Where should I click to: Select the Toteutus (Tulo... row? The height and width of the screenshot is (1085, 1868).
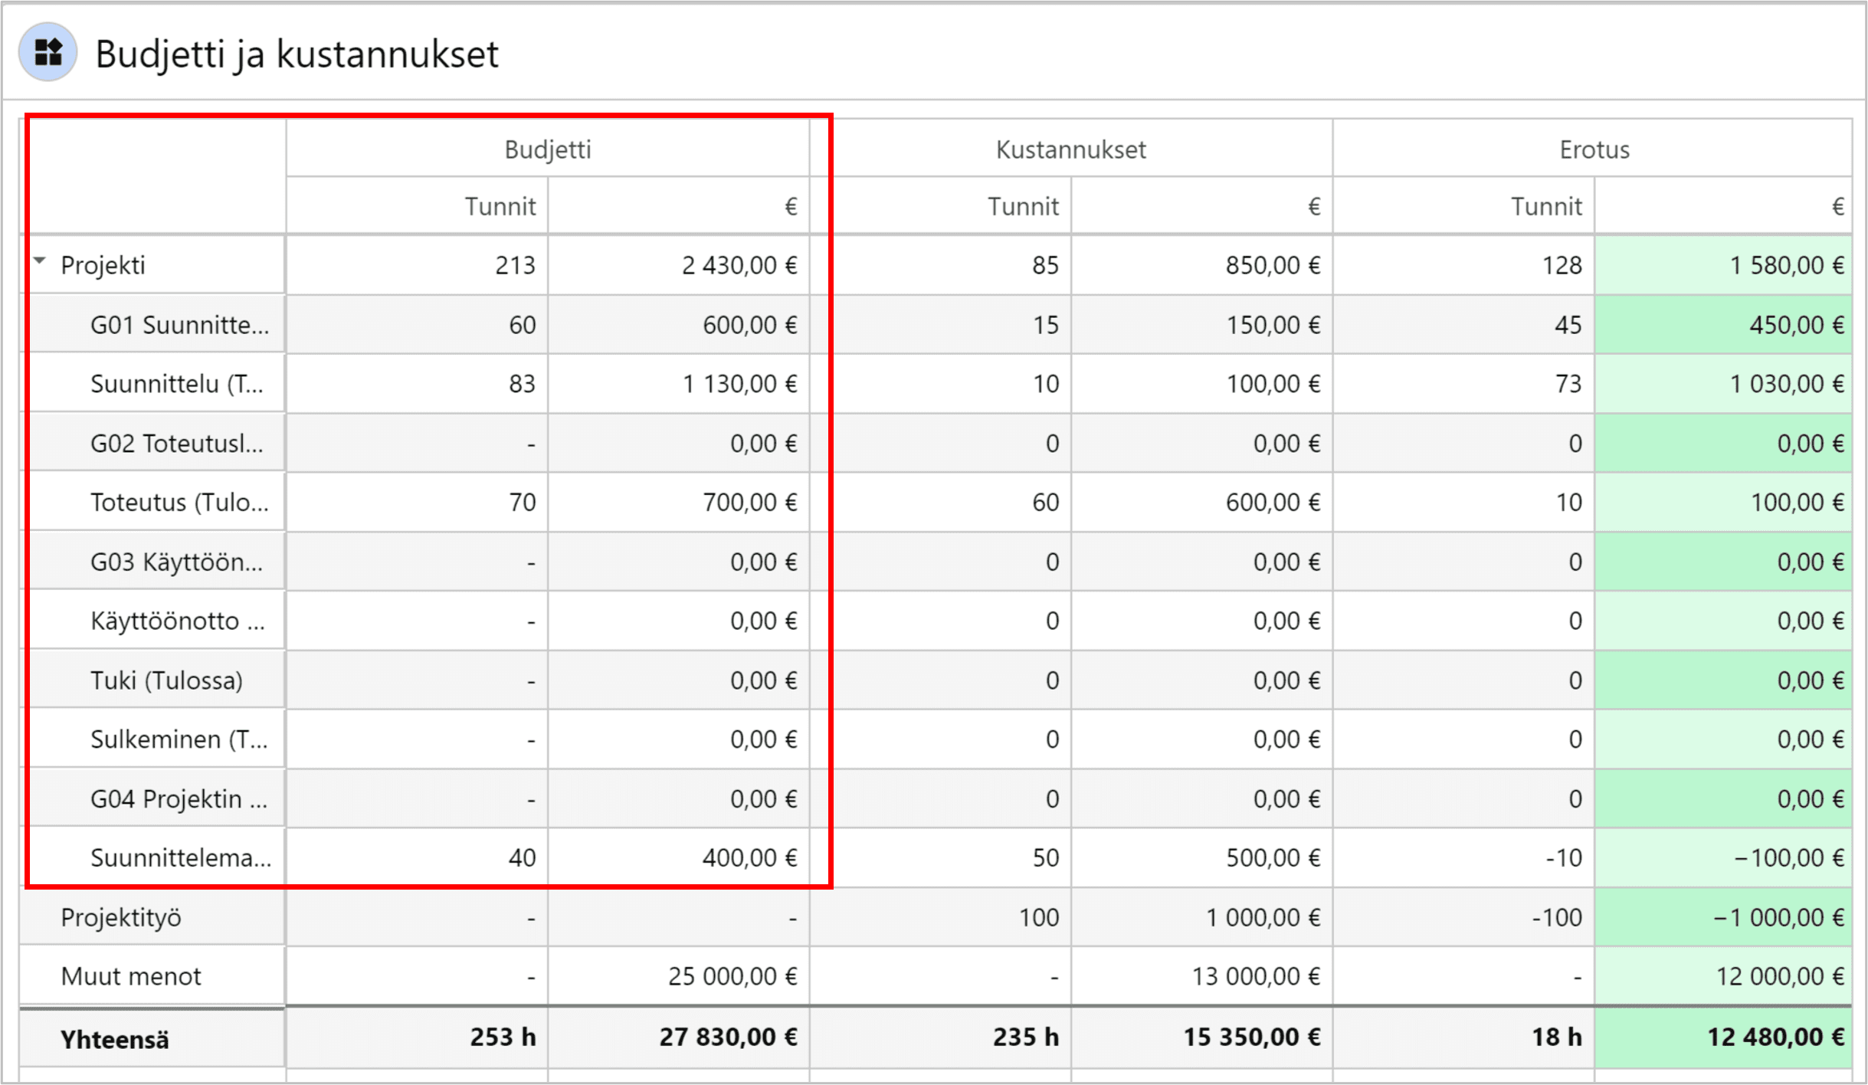[x=179, y=503]
